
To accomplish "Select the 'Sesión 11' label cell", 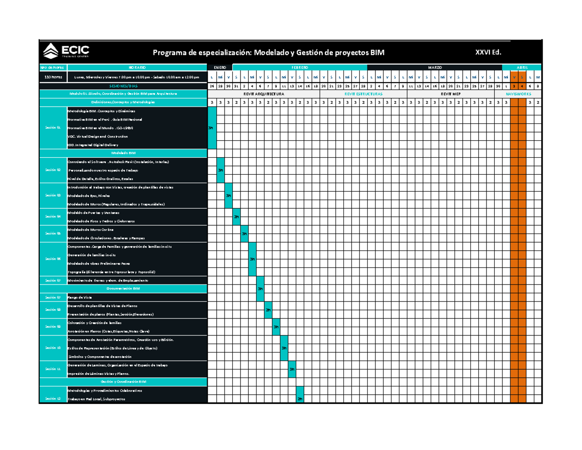I will click(x=52, y=369).
